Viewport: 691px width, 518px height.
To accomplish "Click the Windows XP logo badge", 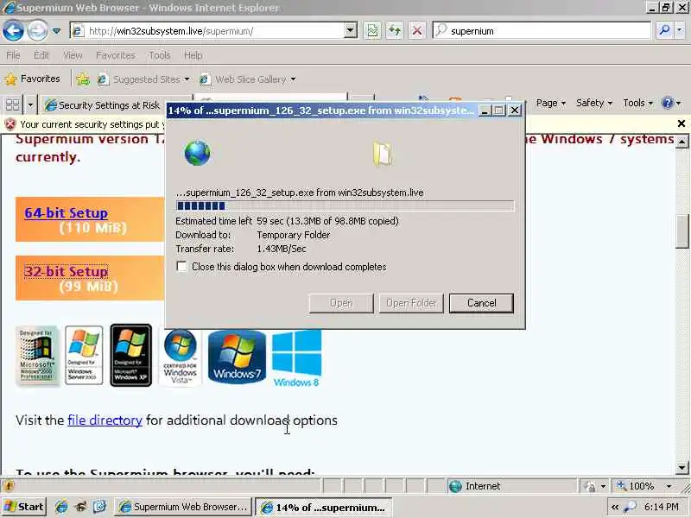I will coord(131,355).
